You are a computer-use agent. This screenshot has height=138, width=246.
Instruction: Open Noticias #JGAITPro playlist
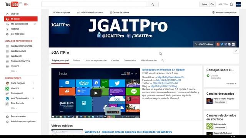click(x=21, y=61)
